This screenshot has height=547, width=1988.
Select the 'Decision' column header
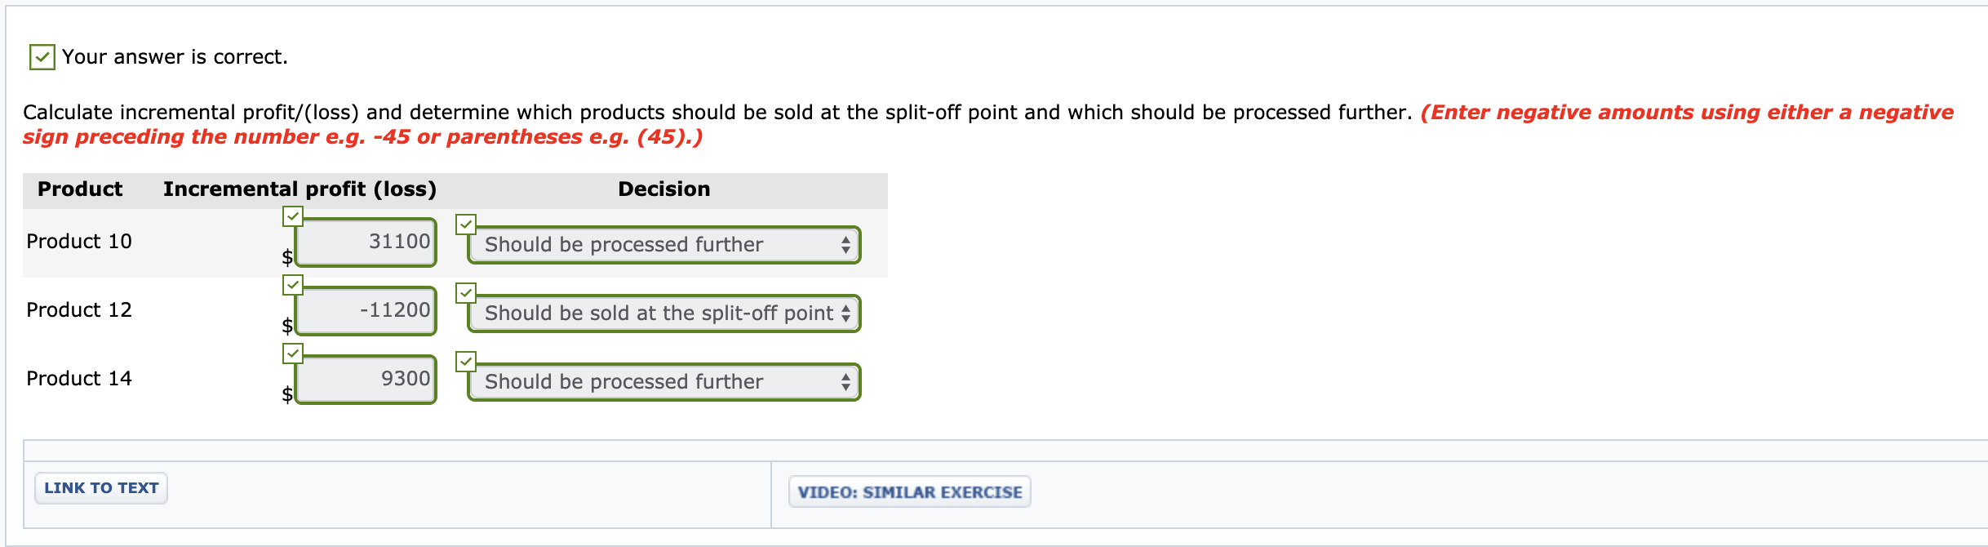[664, 189]
